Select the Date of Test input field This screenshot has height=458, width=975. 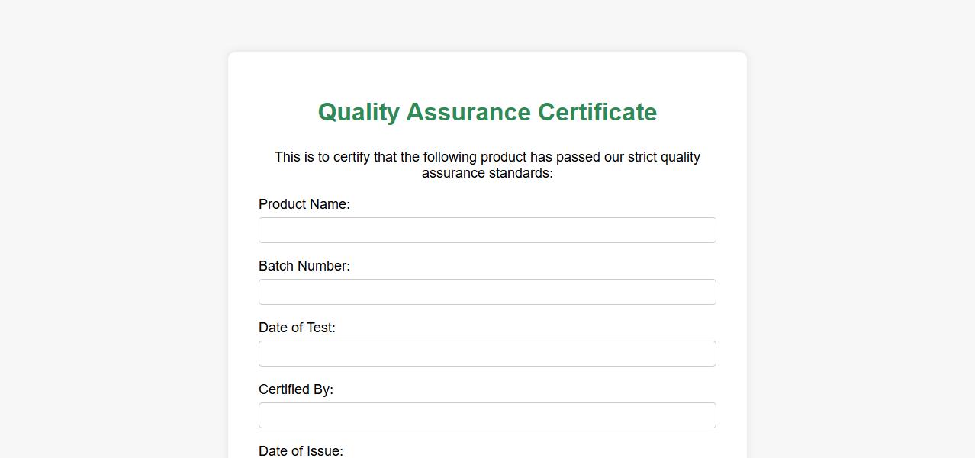point(487,354)
